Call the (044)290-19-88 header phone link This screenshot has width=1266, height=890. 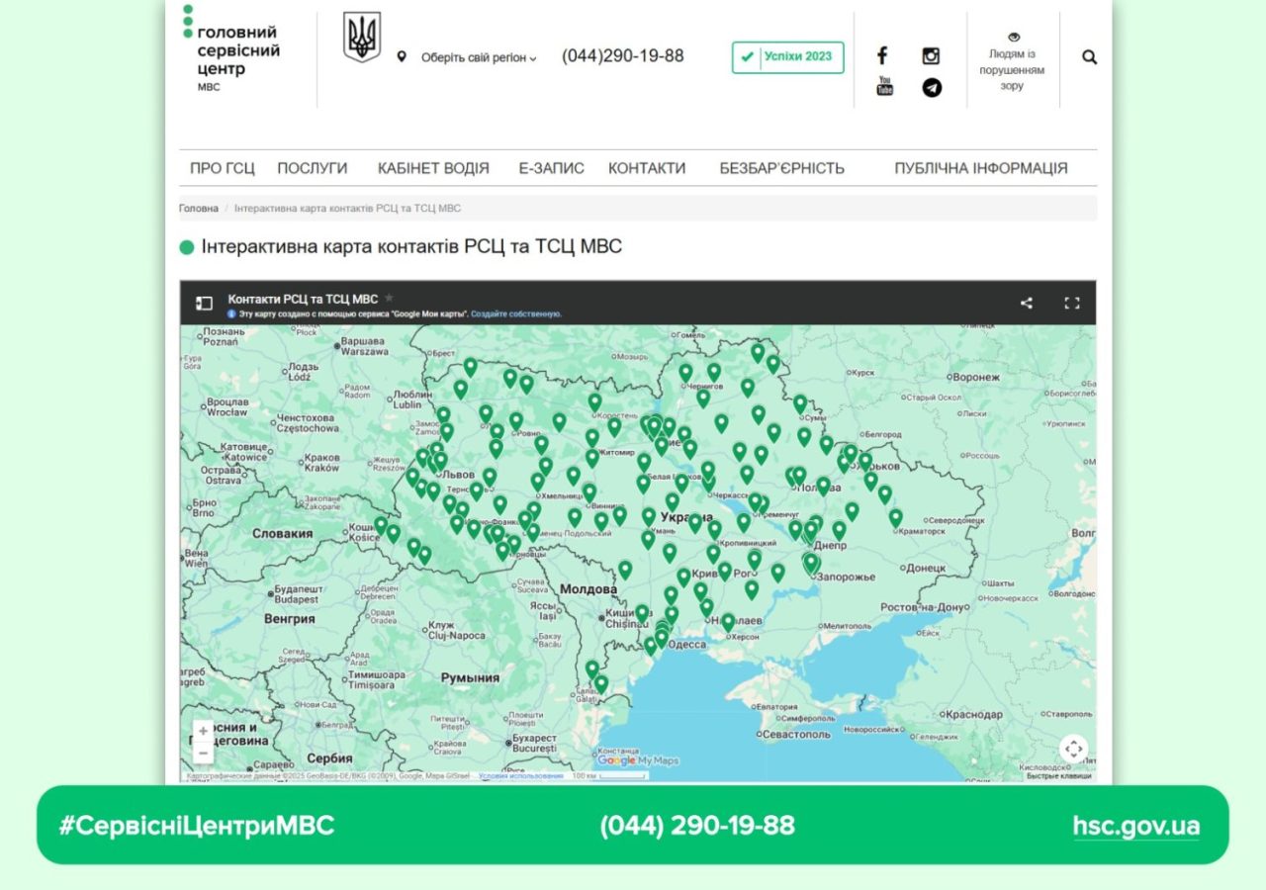[x=623, y=55]
